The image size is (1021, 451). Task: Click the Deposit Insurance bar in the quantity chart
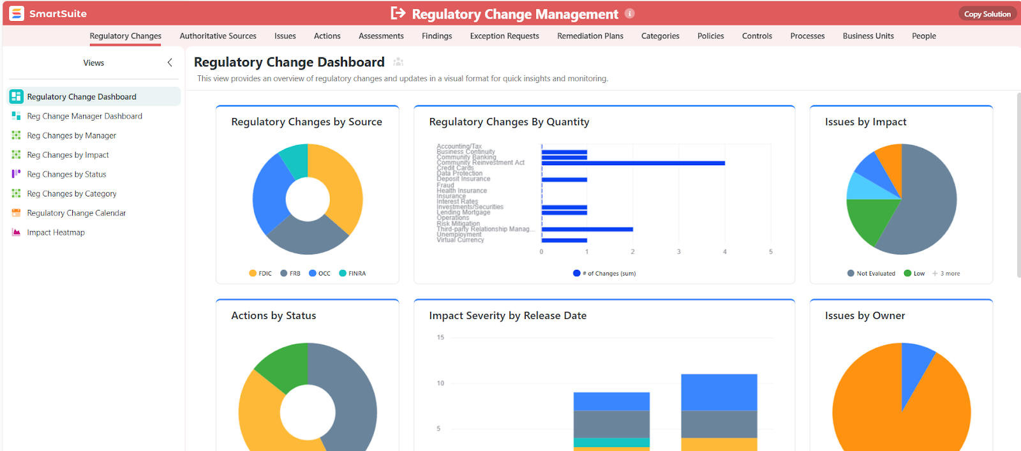pos(564,179)
